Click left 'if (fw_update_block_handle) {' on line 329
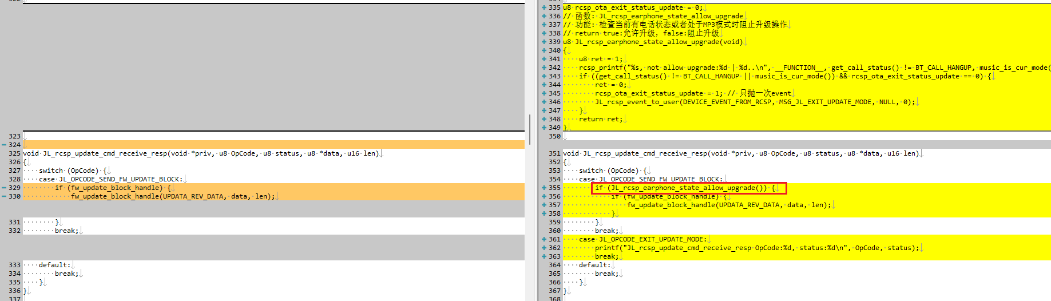Image resolution: width=1051 pixels, height=301 pixels. click(113, 188)
